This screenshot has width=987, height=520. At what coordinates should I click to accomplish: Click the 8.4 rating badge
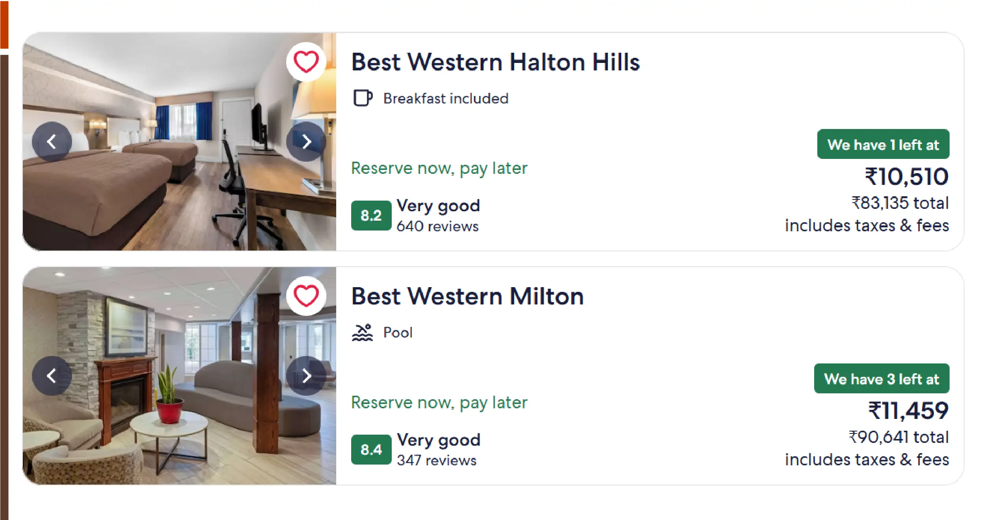click(371, 450)
